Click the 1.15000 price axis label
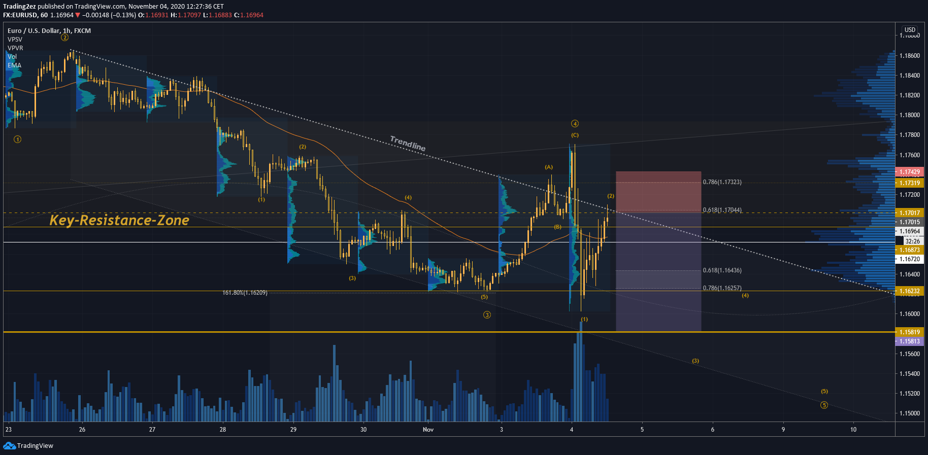Viewport: 928px width, 455px height. (910, 413)
